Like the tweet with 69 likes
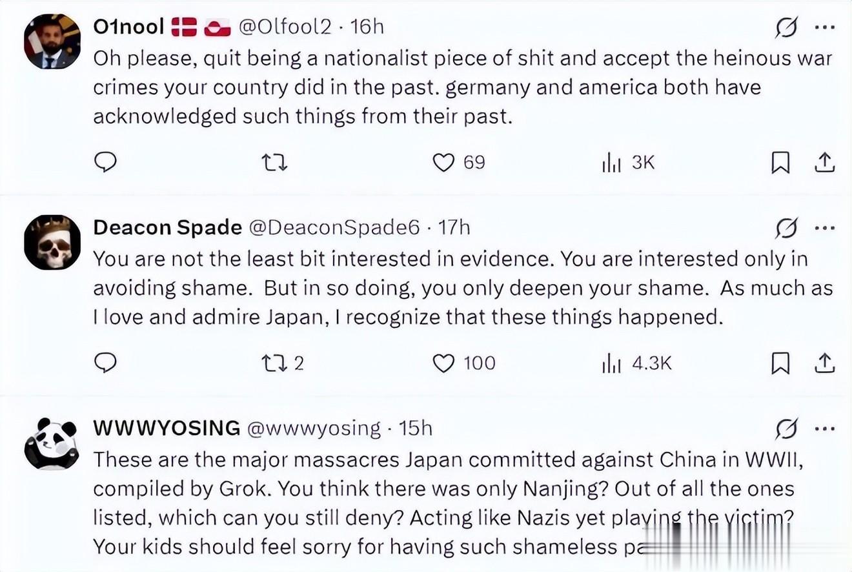Image resolution: width=852 pixels, height=572 pixels. 443,162
